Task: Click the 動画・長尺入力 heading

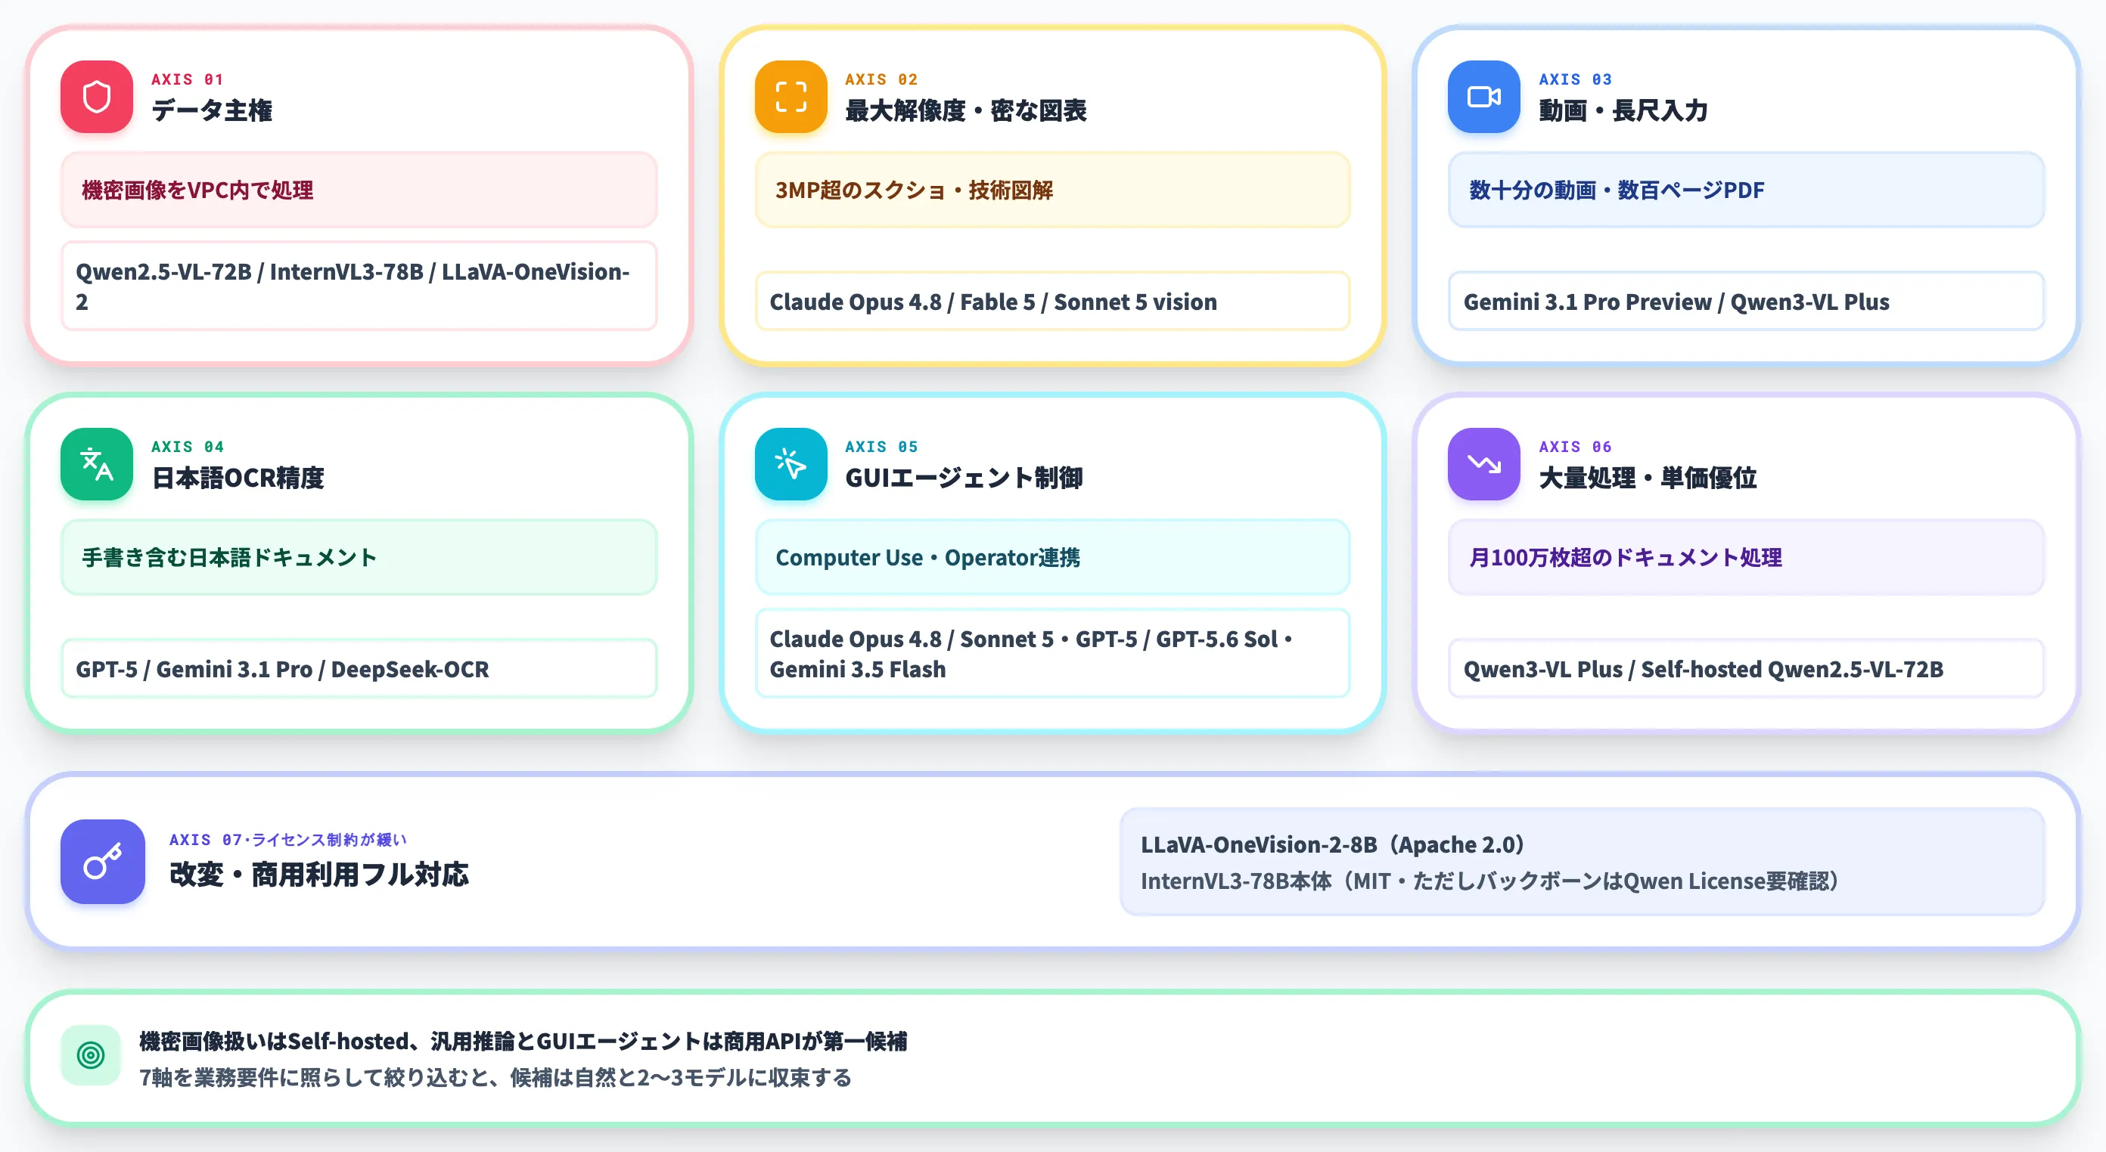Action: click(1623, 110)
